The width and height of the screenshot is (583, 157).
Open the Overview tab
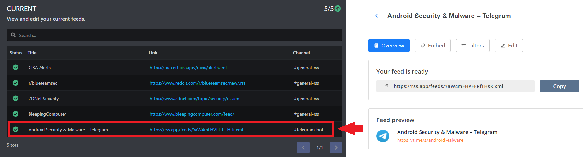pyautogui.click(x=389, y=46)
